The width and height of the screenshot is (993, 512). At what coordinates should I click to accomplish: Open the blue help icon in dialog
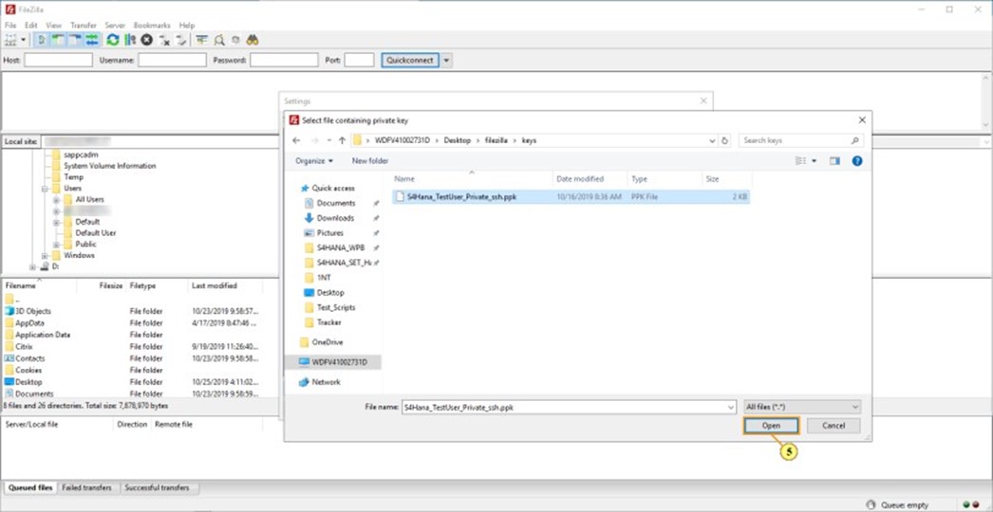856,161
